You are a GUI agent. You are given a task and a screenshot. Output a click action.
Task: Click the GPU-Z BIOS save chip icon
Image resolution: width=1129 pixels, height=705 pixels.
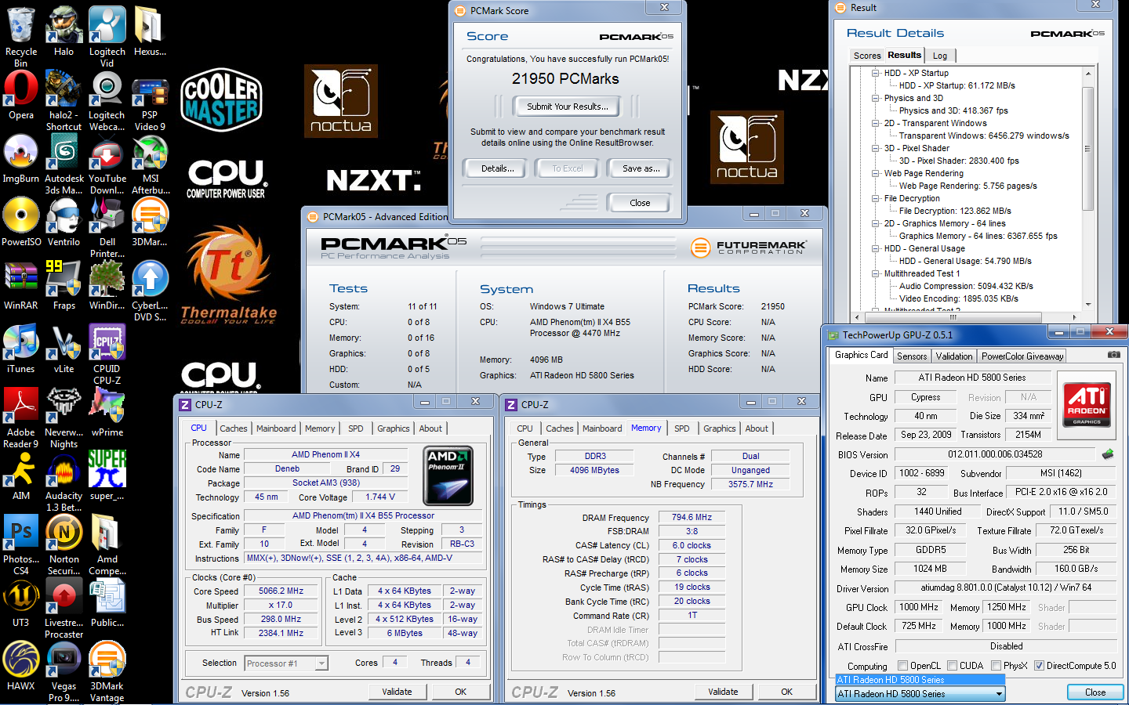point(1108,454)
